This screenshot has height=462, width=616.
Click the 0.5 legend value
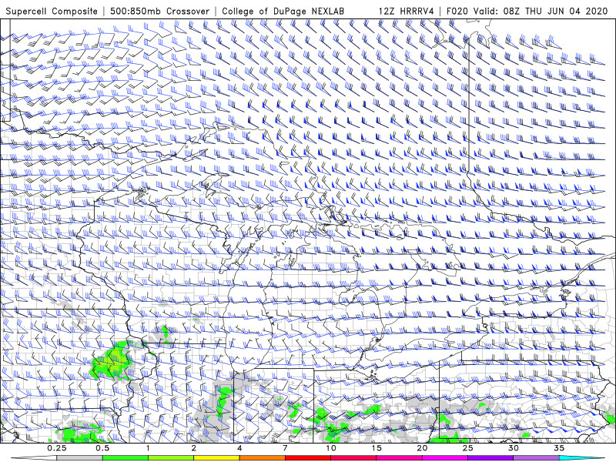pyautogui.click(x=102, y=448)
